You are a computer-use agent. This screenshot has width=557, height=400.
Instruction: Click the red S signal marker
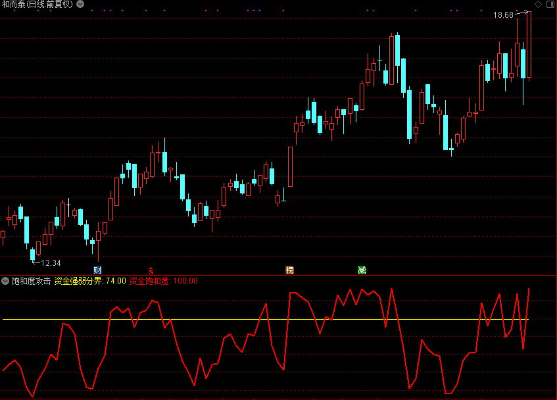151,270
